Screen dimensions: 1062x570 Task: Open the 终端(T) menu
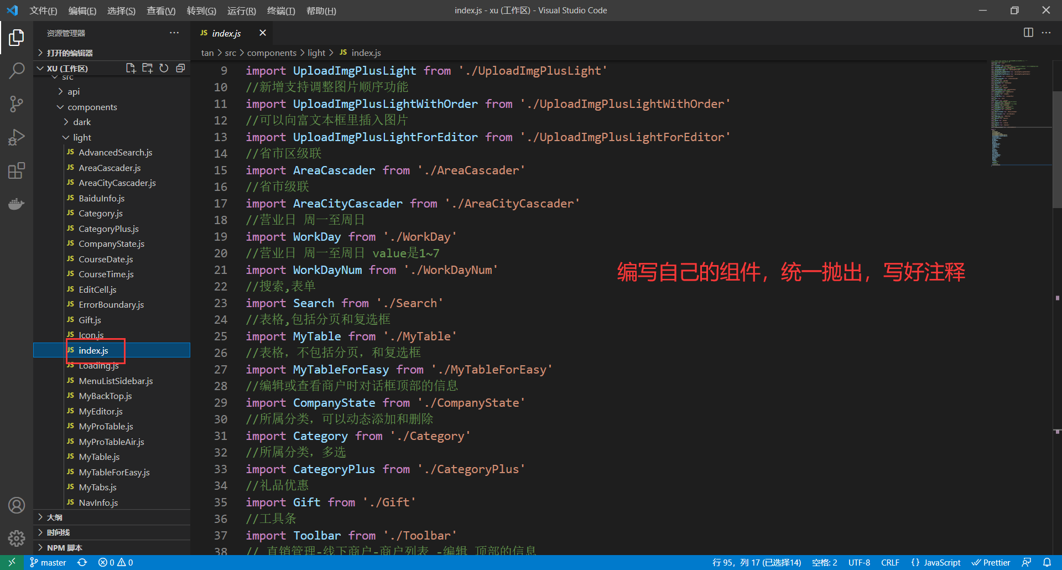tap(281, 11)
